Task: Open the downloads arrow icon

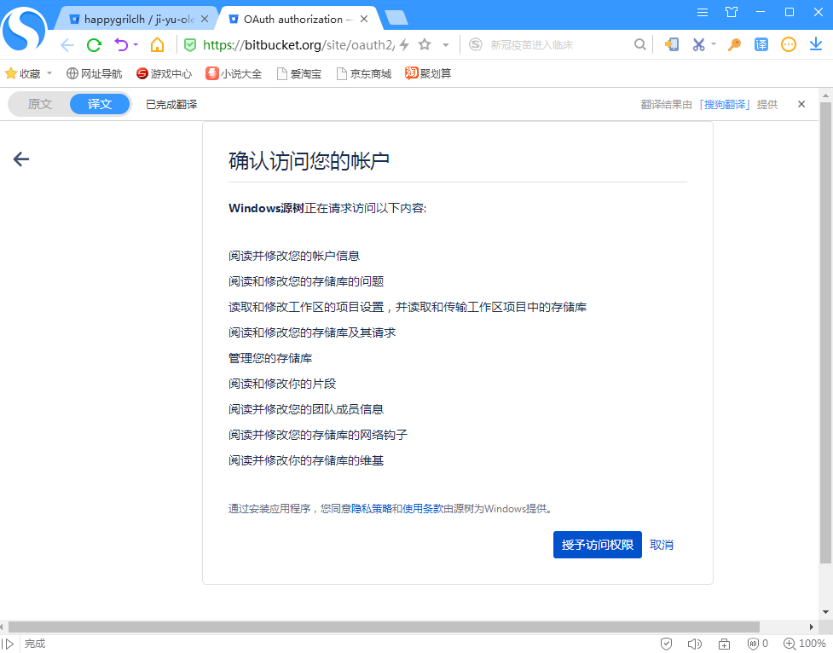Action: (x=816, y=44)
